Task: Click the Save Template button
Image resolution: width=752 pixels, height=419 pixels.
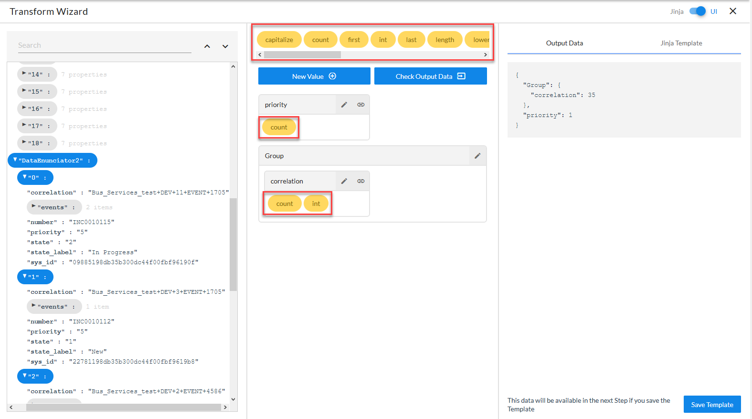Action: coord(712,405)
